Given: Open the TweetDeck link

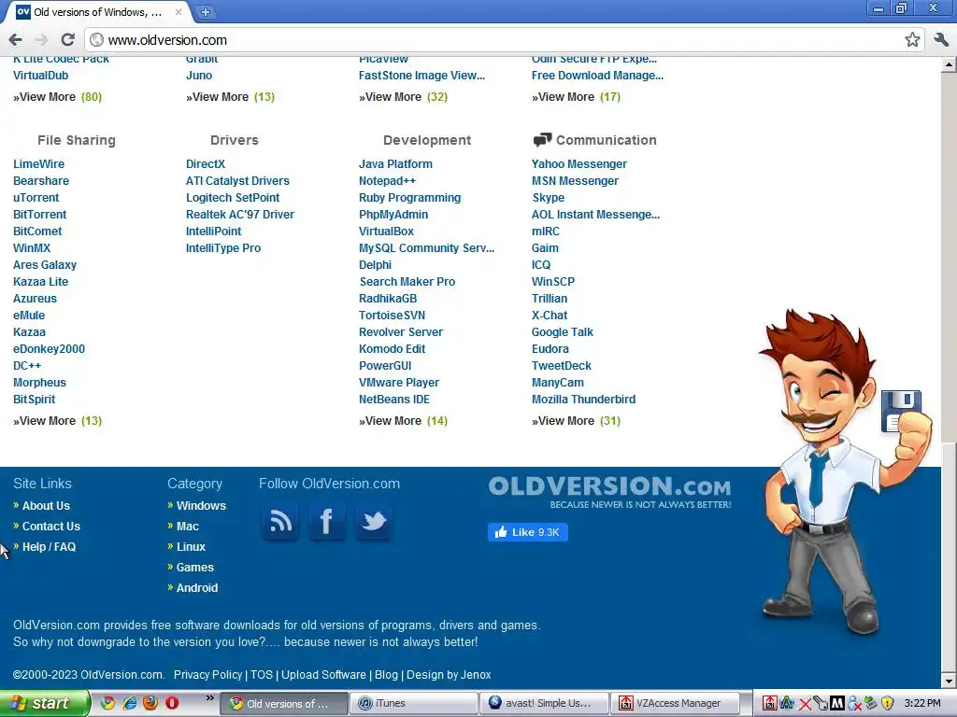Looking at the screenshot, I should pos(562,366).
